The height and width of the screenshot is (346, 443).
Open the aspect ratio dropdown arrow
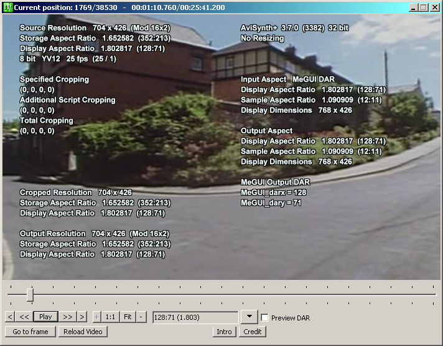[x=249, y=317]
